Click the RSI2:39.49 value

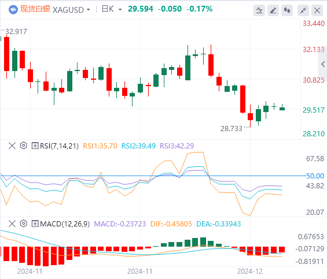tap(138, 146)
